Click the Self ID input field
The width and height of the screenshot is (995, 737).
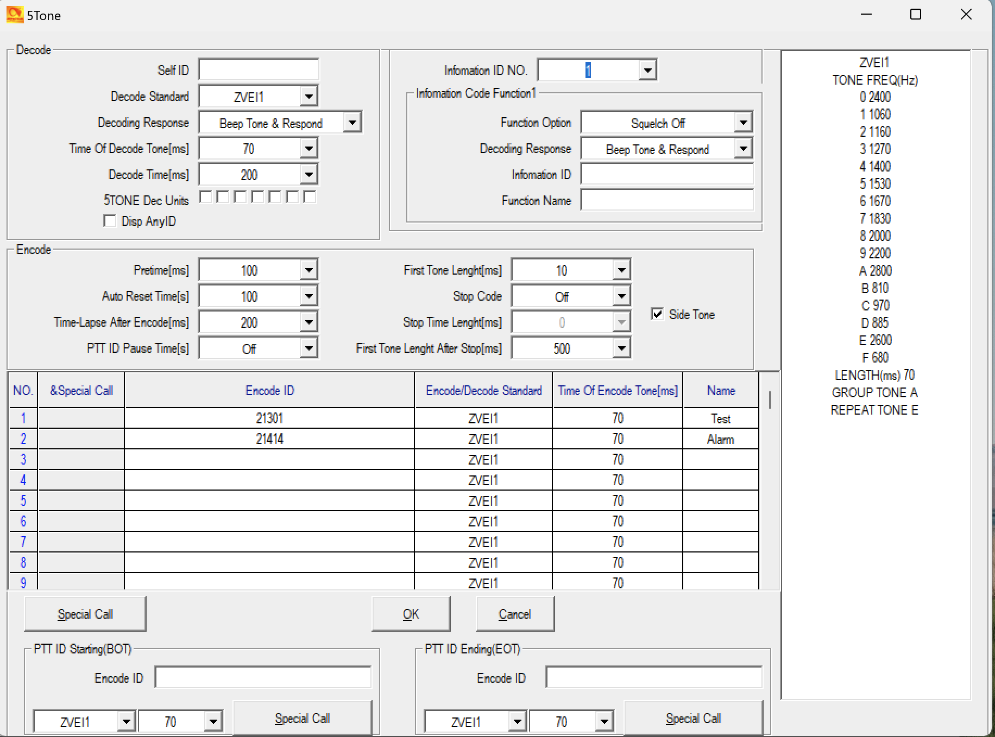click(259, 70)
